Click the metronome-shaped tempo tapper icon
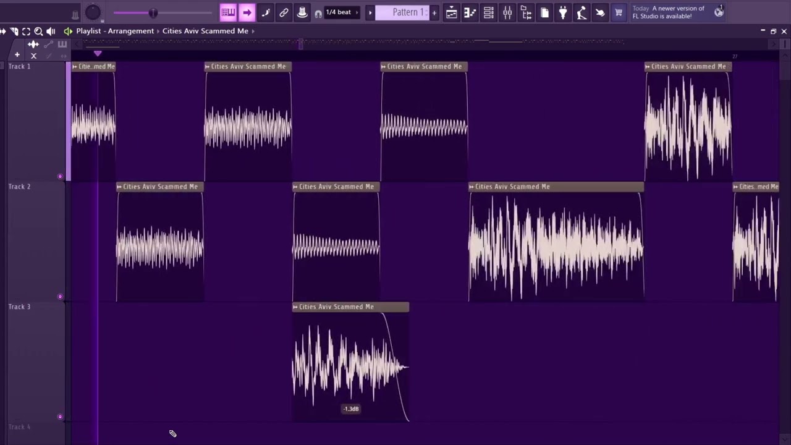Viewport: 791px width, 445px height. click(x=582, y=12)
